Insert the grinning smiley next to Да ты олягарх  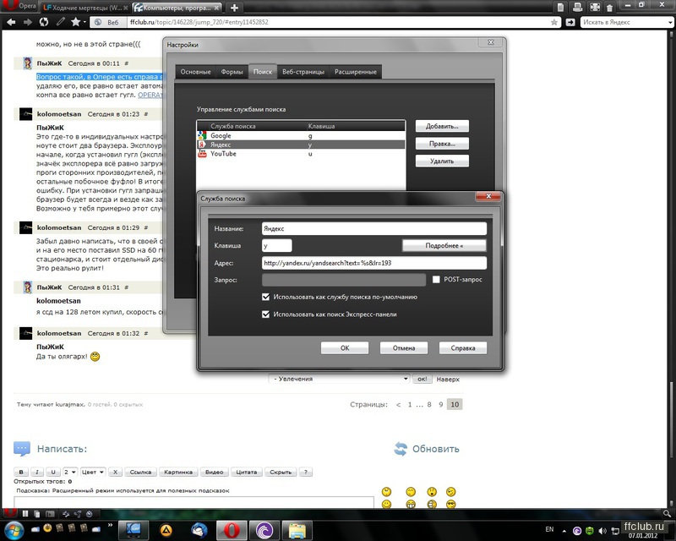pos(95,357)
